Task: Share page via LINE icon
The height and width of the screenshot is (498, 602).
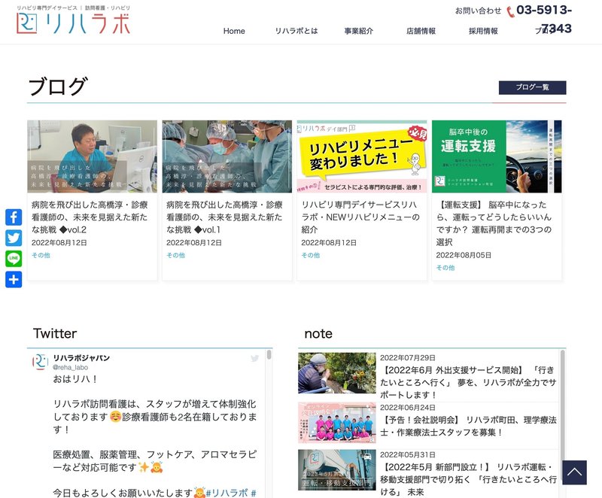Action: 14,259
